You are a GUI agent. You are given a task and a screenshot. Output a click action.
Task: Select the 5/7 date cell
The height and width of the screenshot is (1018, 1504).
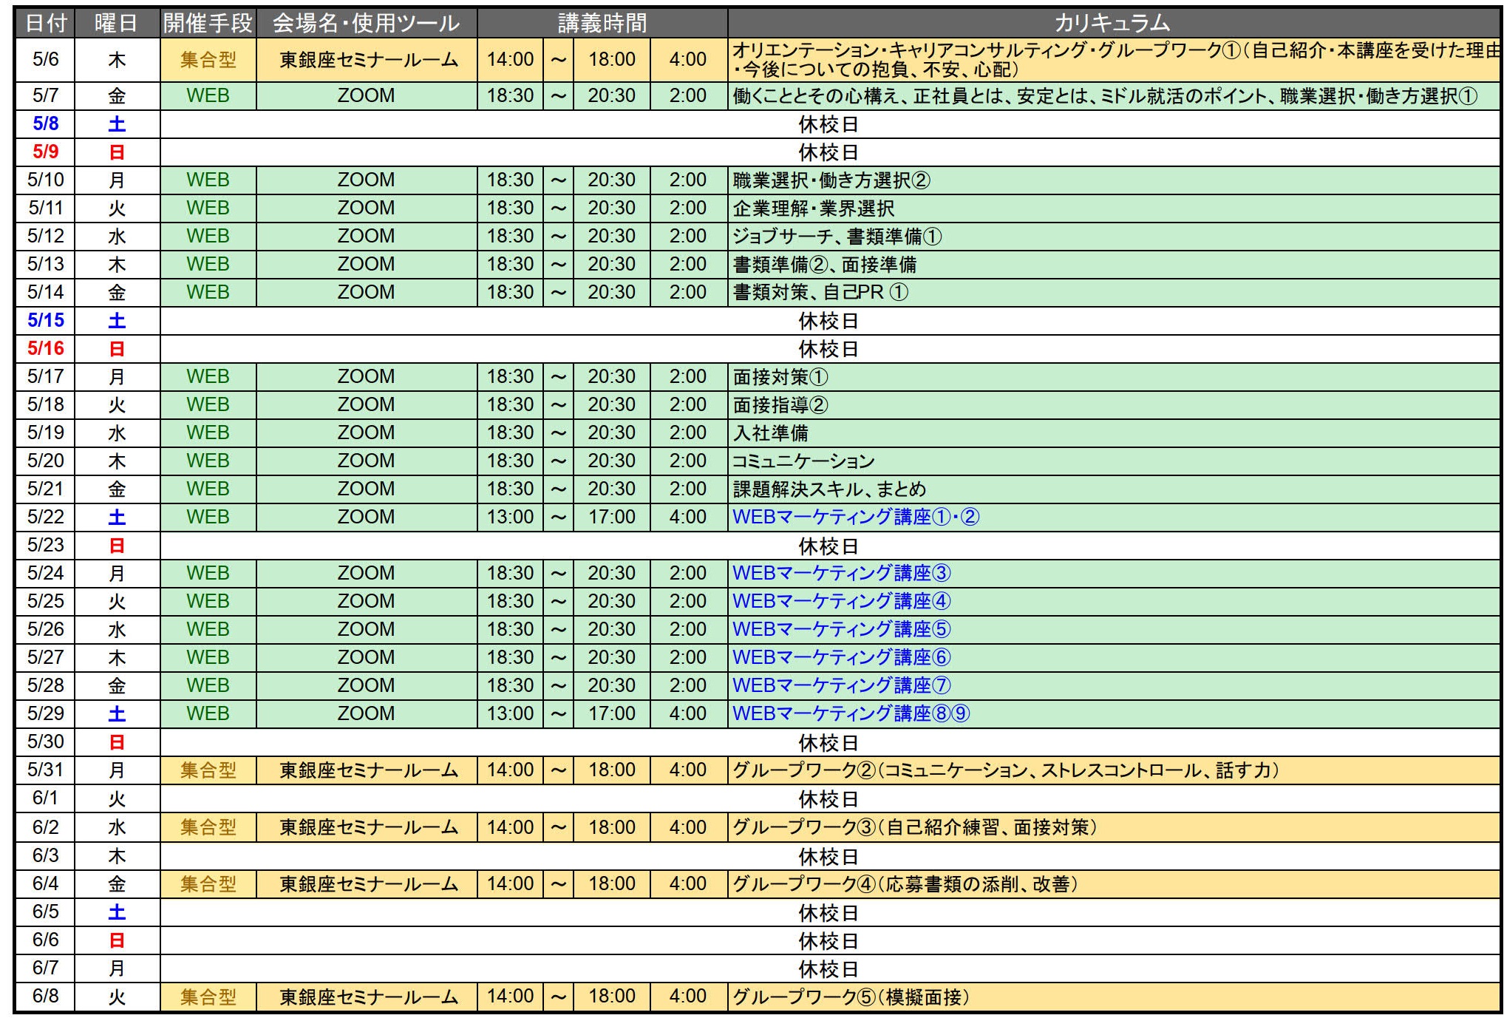(x=45, y=96)
